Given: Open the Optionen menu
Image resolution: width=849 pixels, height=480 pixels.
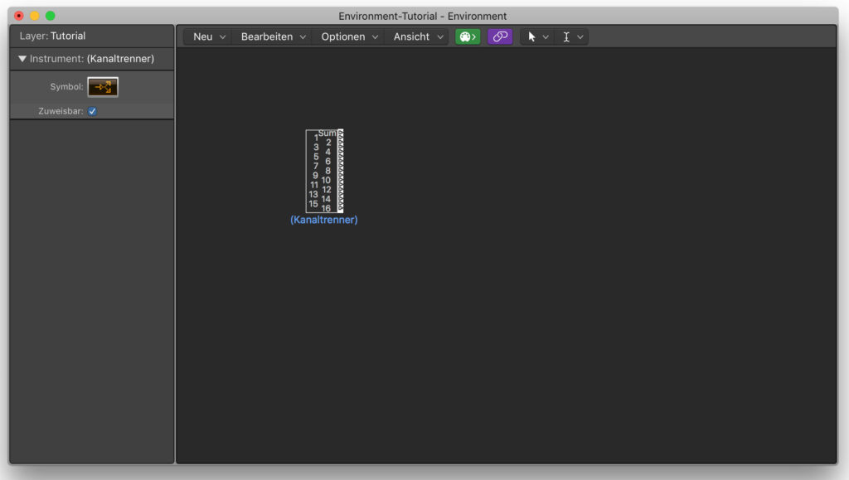Looking at the screenshot, I should [349, 36].
